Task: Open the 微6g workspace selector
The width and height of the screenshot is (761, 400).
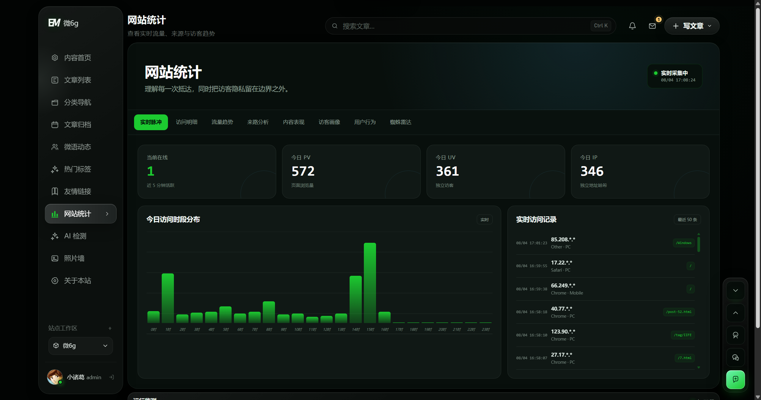Action: point(81,346)
